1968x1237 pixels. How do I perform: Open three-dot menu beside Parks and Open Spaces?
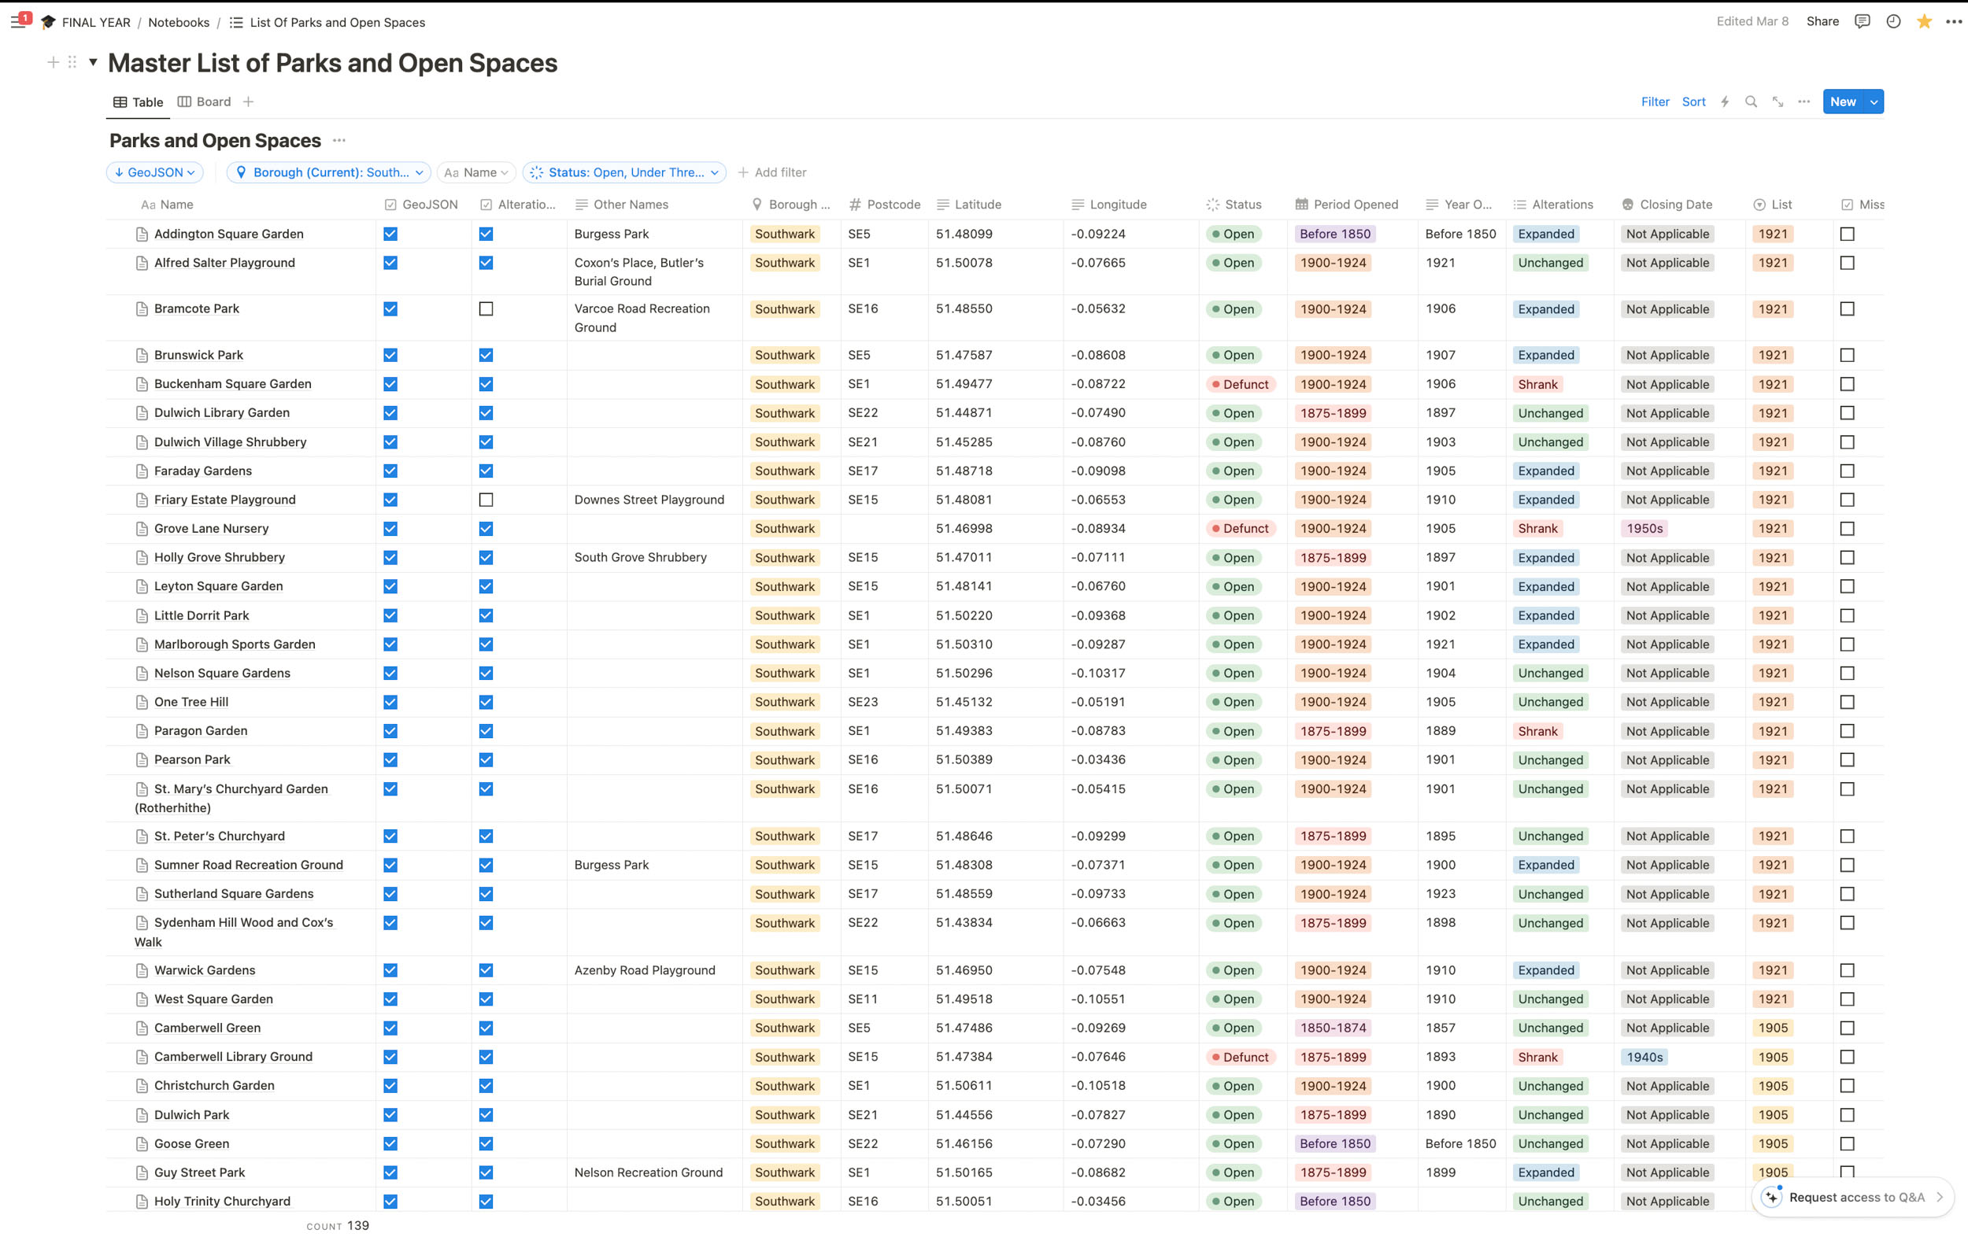[x=339, y=141]
